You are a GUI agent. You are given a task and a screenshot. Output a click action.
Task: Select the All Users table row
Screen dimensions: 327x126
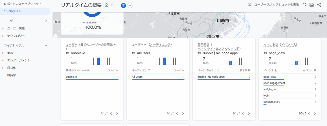coord(158,77)
